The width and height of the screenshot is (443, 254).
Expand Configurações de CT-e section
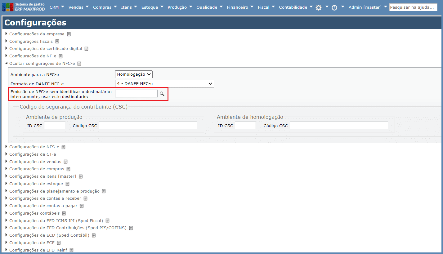[7, 154]
